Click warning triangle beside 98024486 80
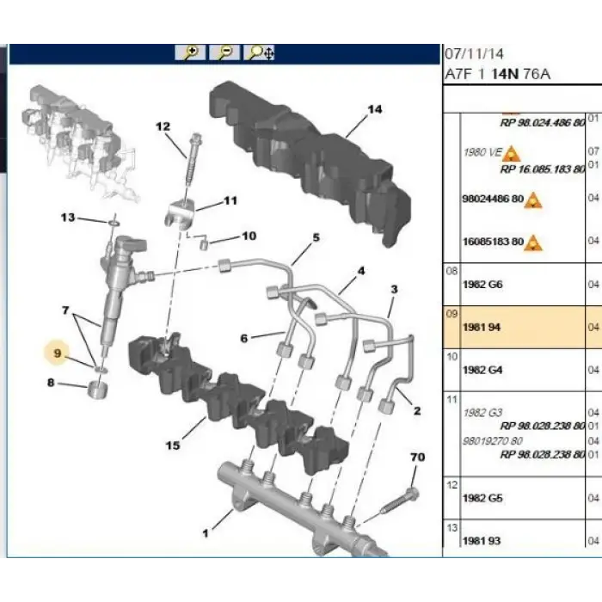This screenshot has width=602, height=602. click(533, 200)
